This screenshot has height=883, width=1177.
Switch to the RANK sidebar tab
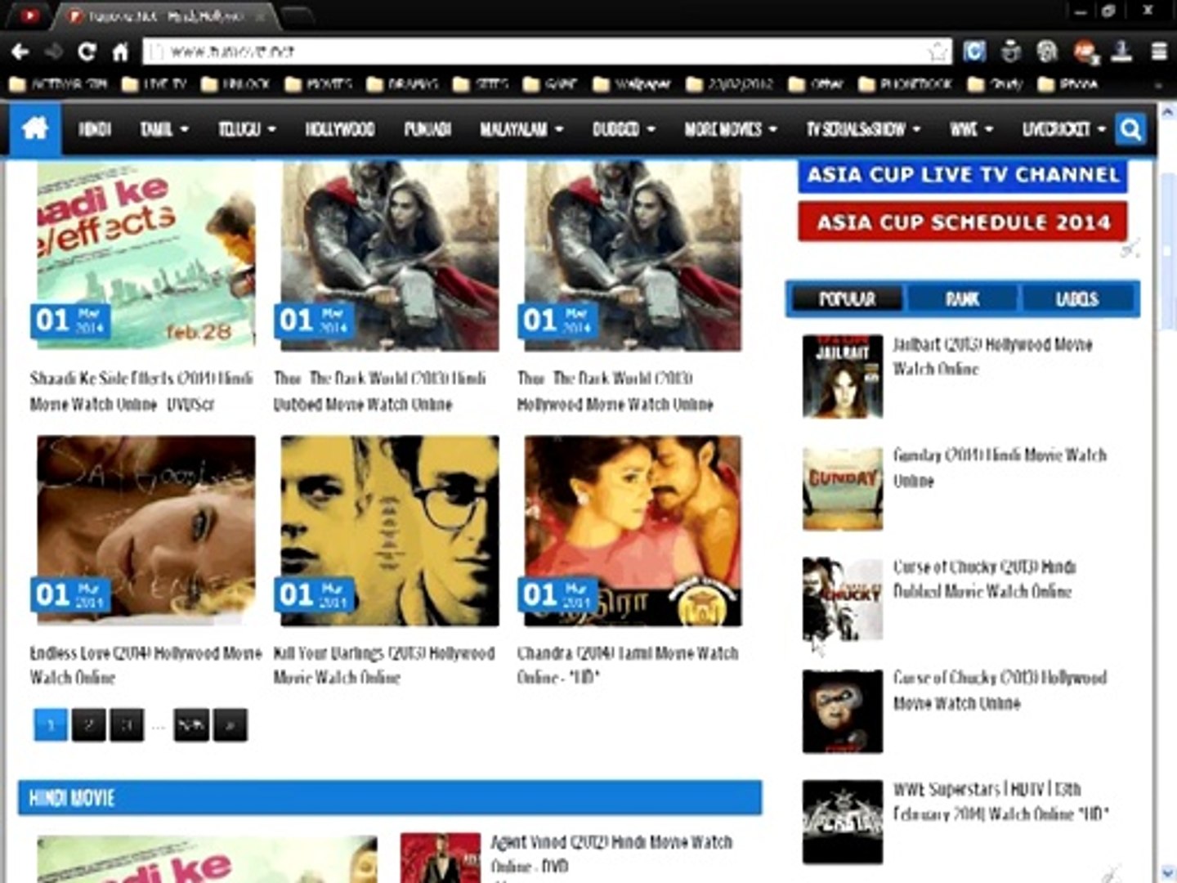[963, 299]
